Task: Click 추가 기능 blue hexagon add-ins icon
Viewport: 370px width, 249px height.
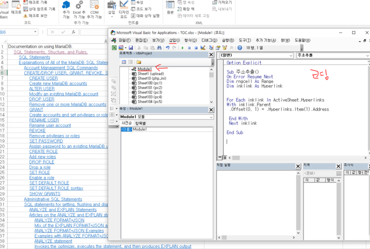Action: click(66, 9)
